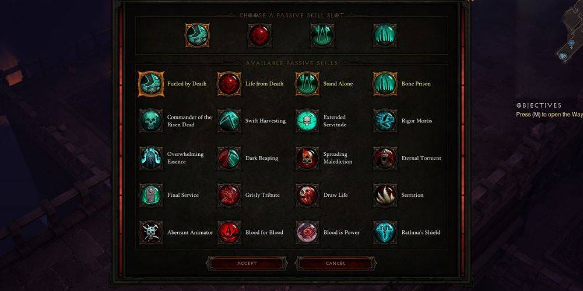
Task: Click the Cancel button
Action: coord(336,264)
